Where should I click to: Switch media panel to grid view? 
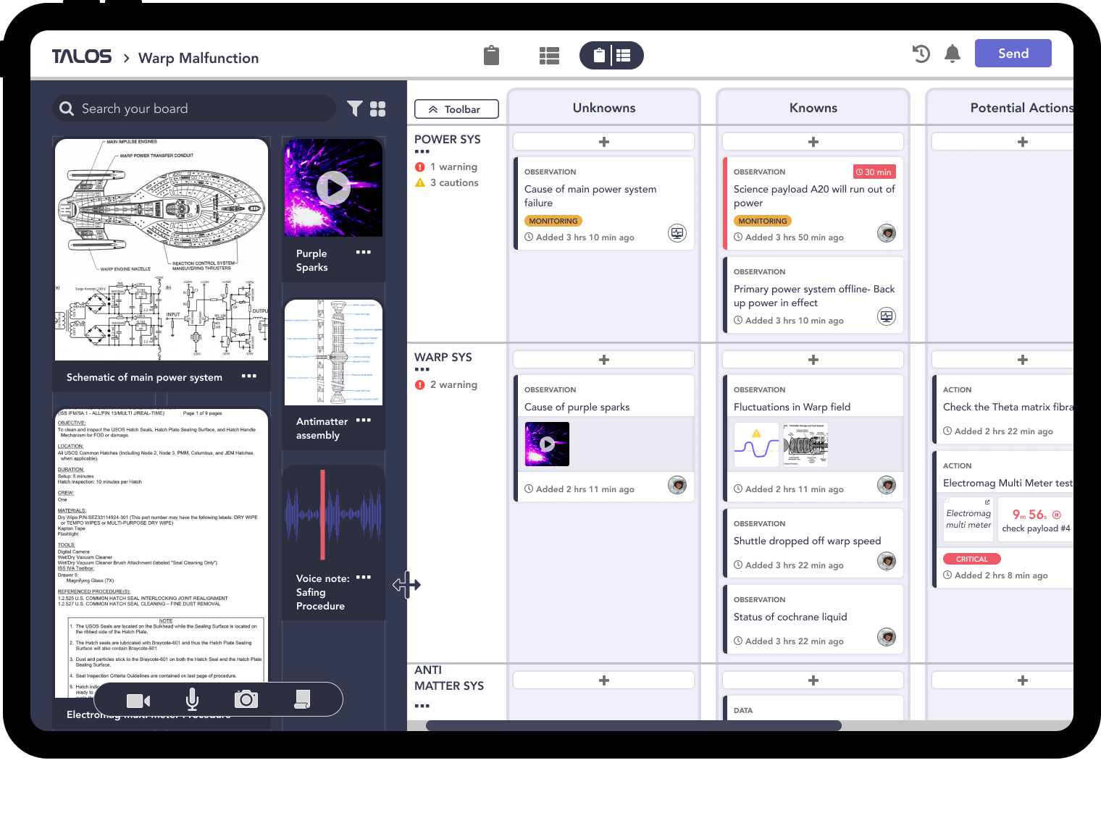pos(378,109)
